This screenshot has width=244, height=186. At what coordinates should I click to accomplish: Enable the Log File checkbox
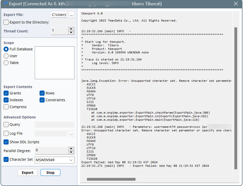[x=6, y=133]
